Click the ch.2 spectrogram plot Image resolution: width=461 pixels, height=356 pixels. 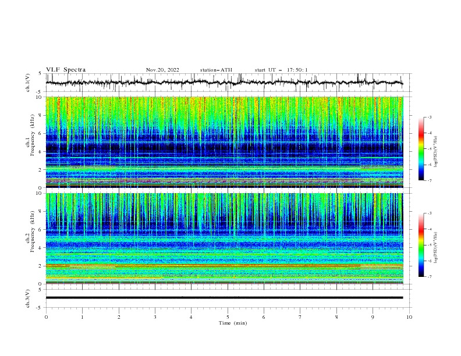click(225, 238)
